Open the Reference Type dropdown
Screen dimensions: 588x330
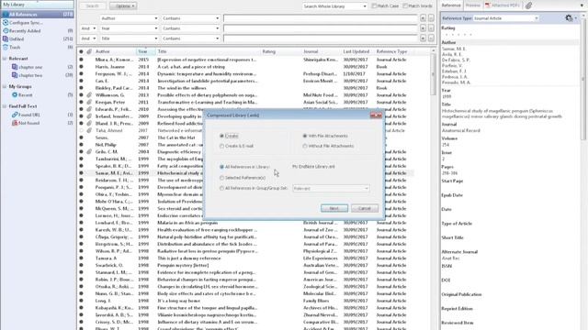[505, 18]
